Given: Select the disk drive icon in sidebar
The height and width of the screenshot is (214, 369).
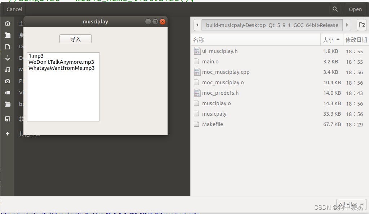Looking at the screenshot, I should point(8,119).
